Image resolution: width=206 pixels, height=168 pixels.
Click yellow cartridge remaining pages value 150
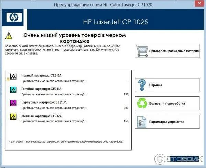126,121
